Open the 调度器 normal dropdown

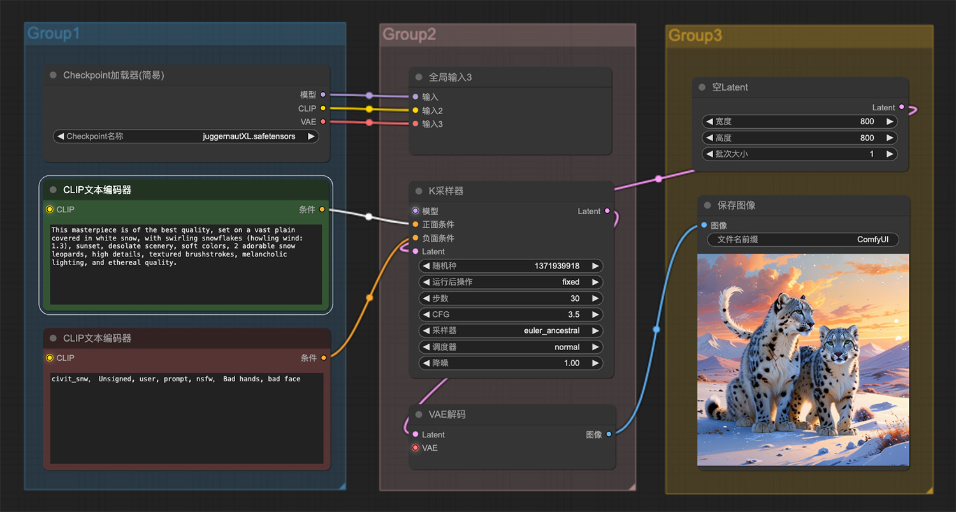(x=511, y=347)
